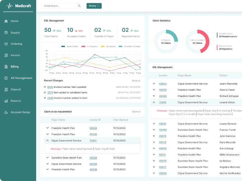
Task: Click the Invoice icon in sidebar
Action: click(6, 55)
